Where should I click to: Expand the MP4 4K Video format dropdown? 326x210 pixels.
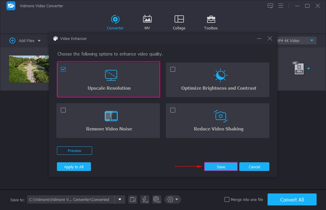tap(312, 41)
